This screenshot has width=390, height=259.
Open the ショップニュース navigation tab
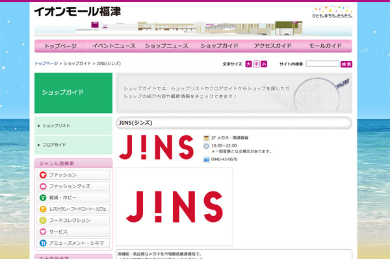[166, 46]
